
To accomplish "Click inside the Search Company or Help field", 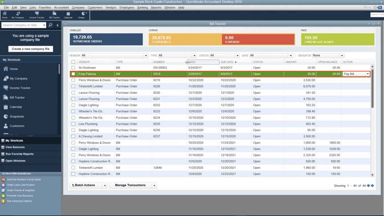I will click(x=21, y=25).
